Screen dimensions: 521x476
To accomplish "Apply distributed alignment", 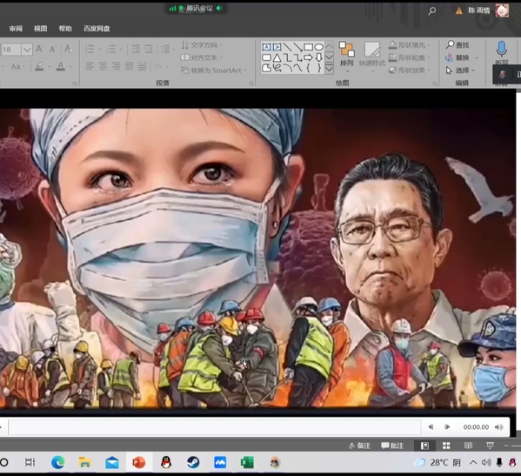I will (143, 66).
